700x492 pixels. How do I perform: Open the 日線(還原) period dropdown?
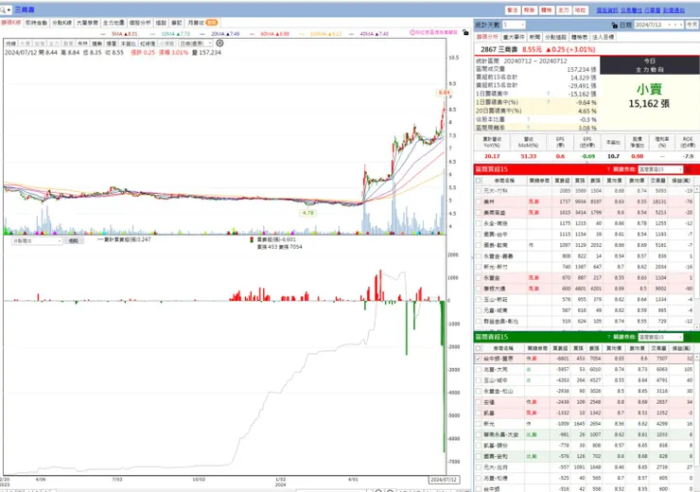(196, 44)
